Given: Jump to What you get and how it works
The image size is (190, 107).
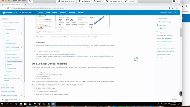Looking at the screenshot, I should tap(165, 35).
